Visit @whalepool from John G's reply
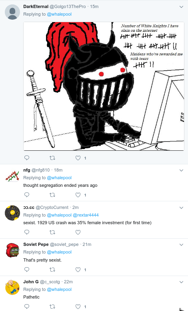Image resolution: width=188 pixels, height=311 pixels. click(x=59, y=289)
